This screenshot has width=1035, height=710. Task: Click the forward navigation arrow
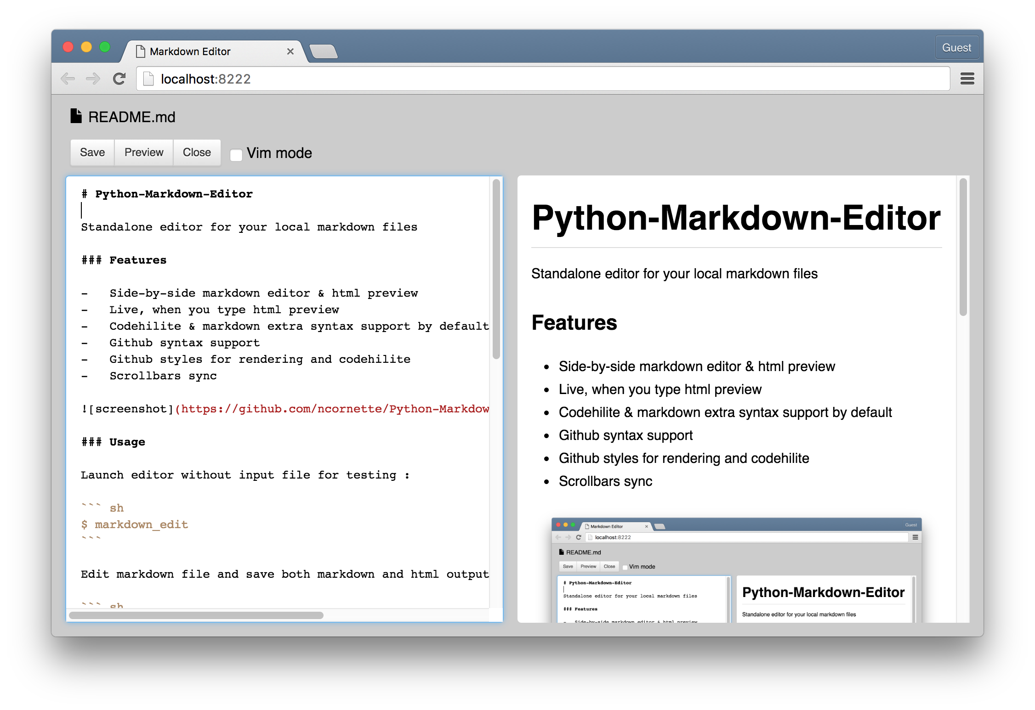(93, 79)
